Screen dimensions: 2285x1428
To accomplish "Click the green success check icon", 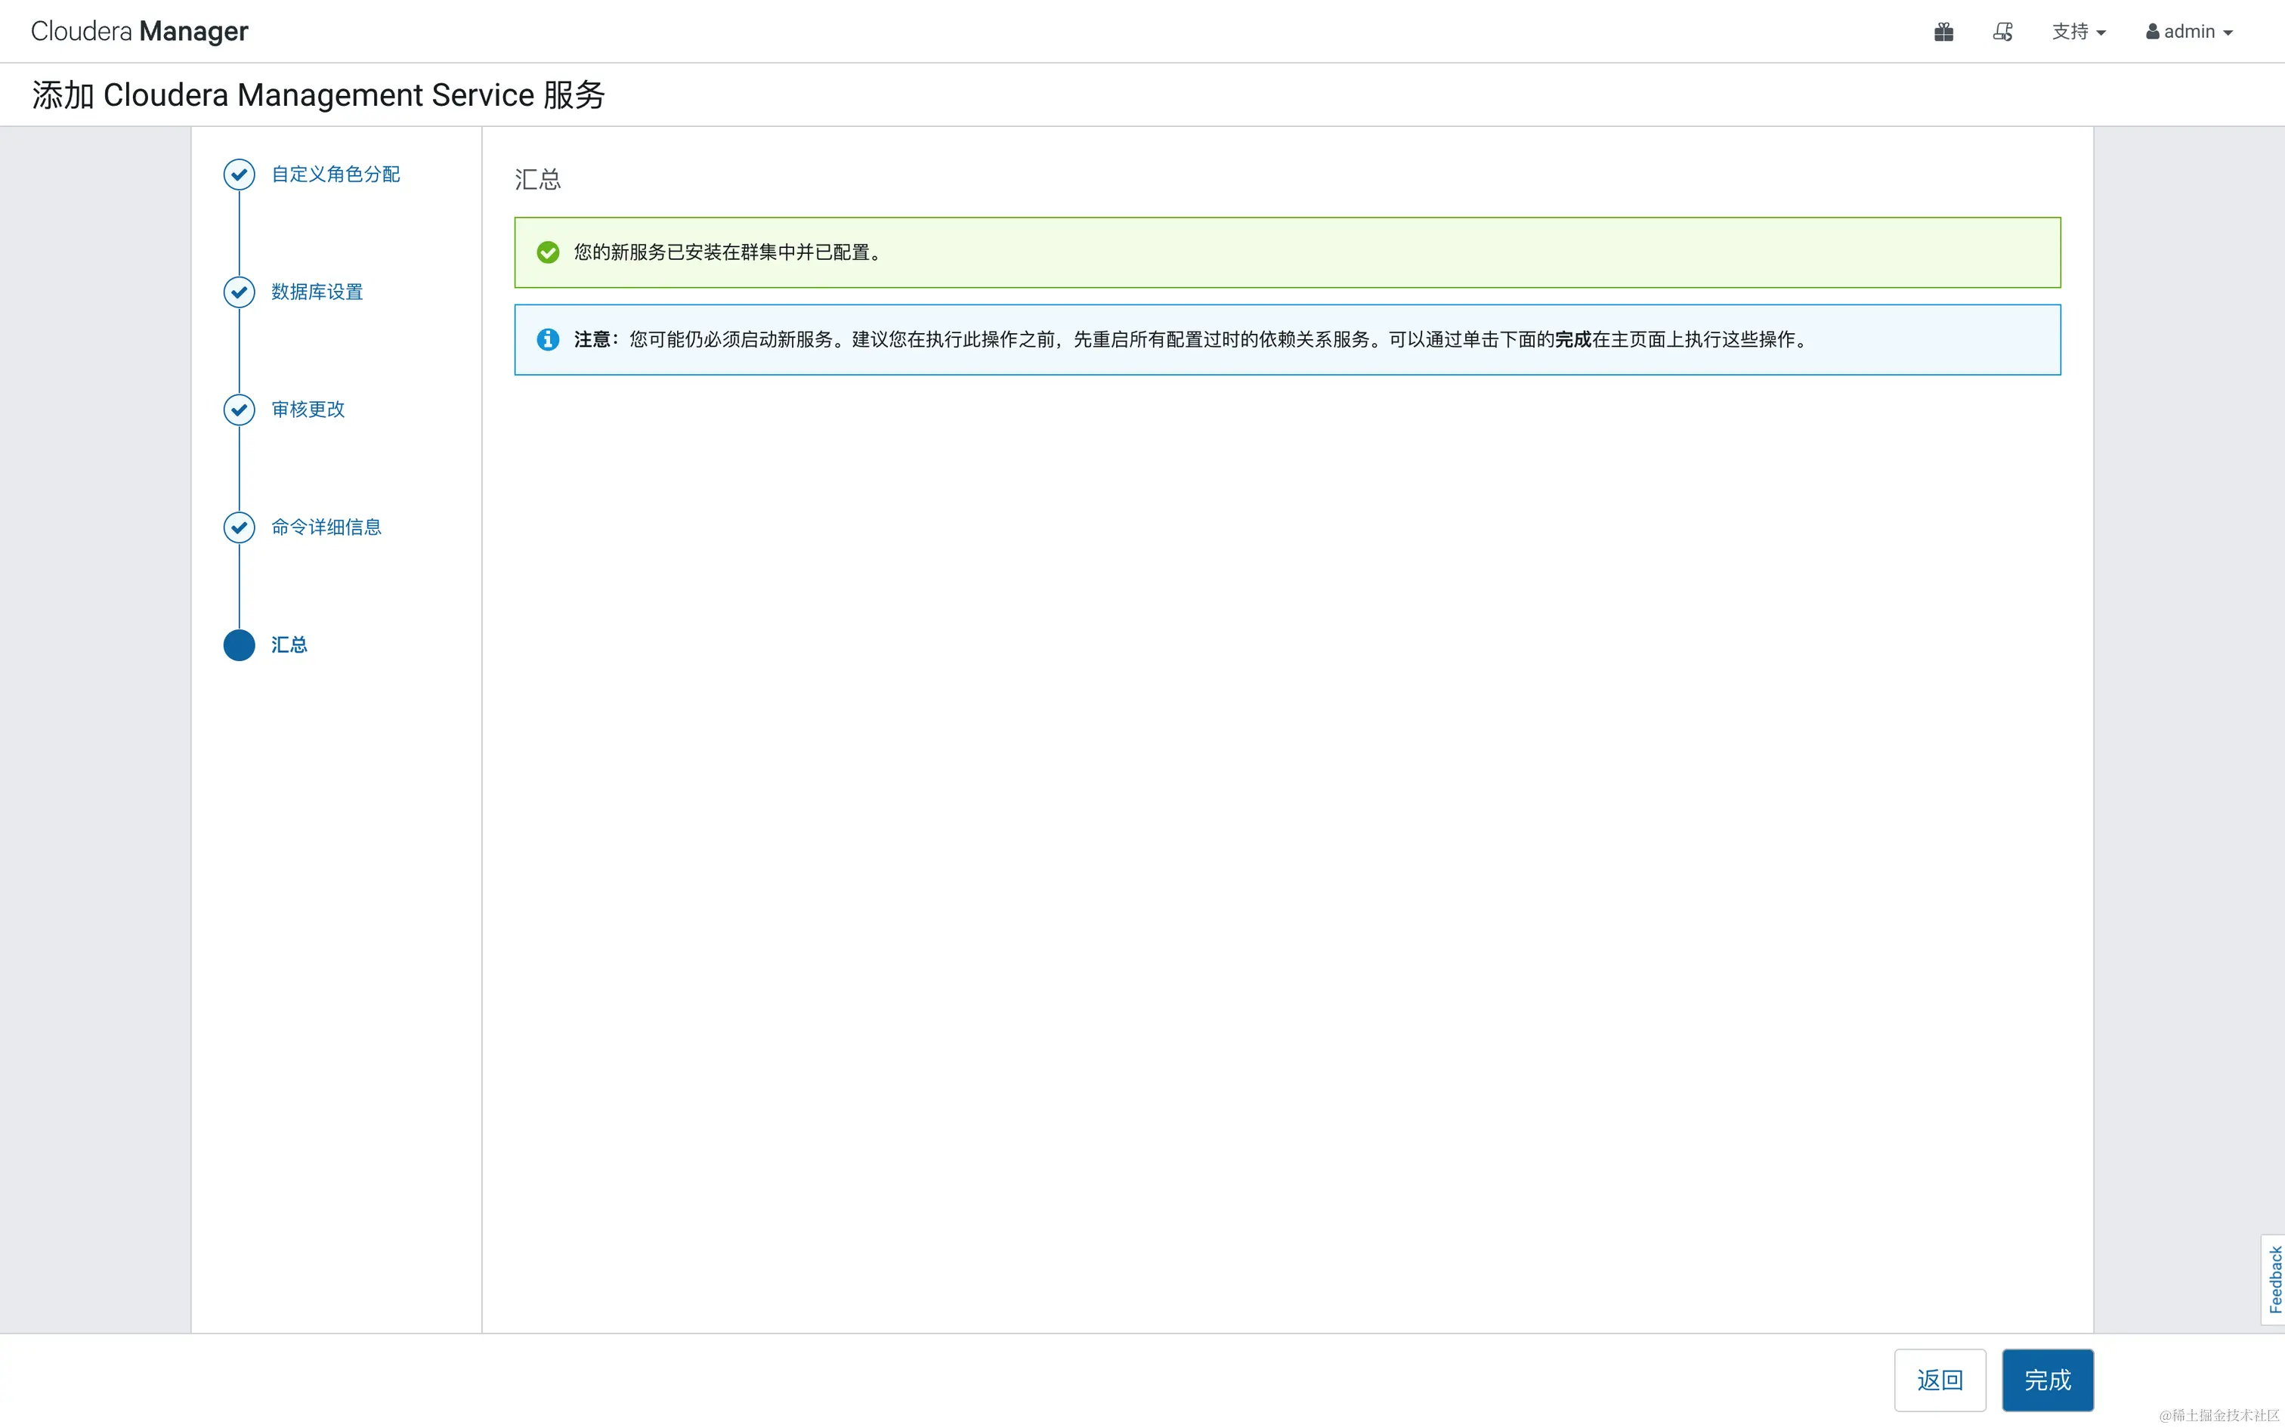I will tap(548, 252).
